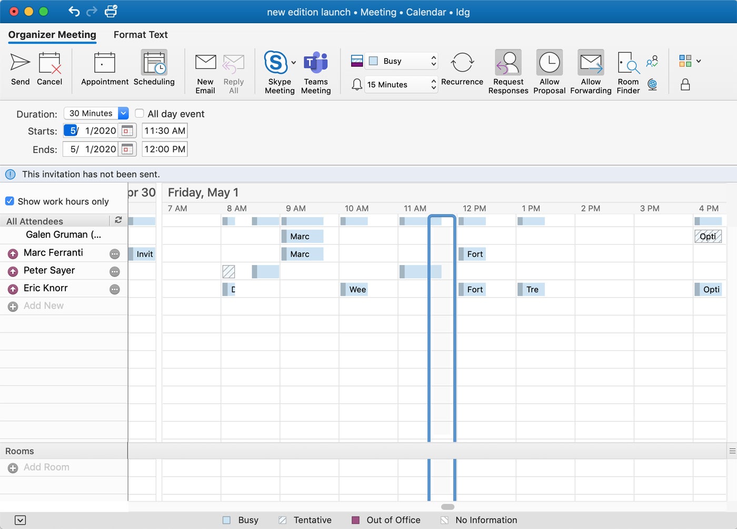Click Eric Knorr's Tre busy block

pos(531,289)
